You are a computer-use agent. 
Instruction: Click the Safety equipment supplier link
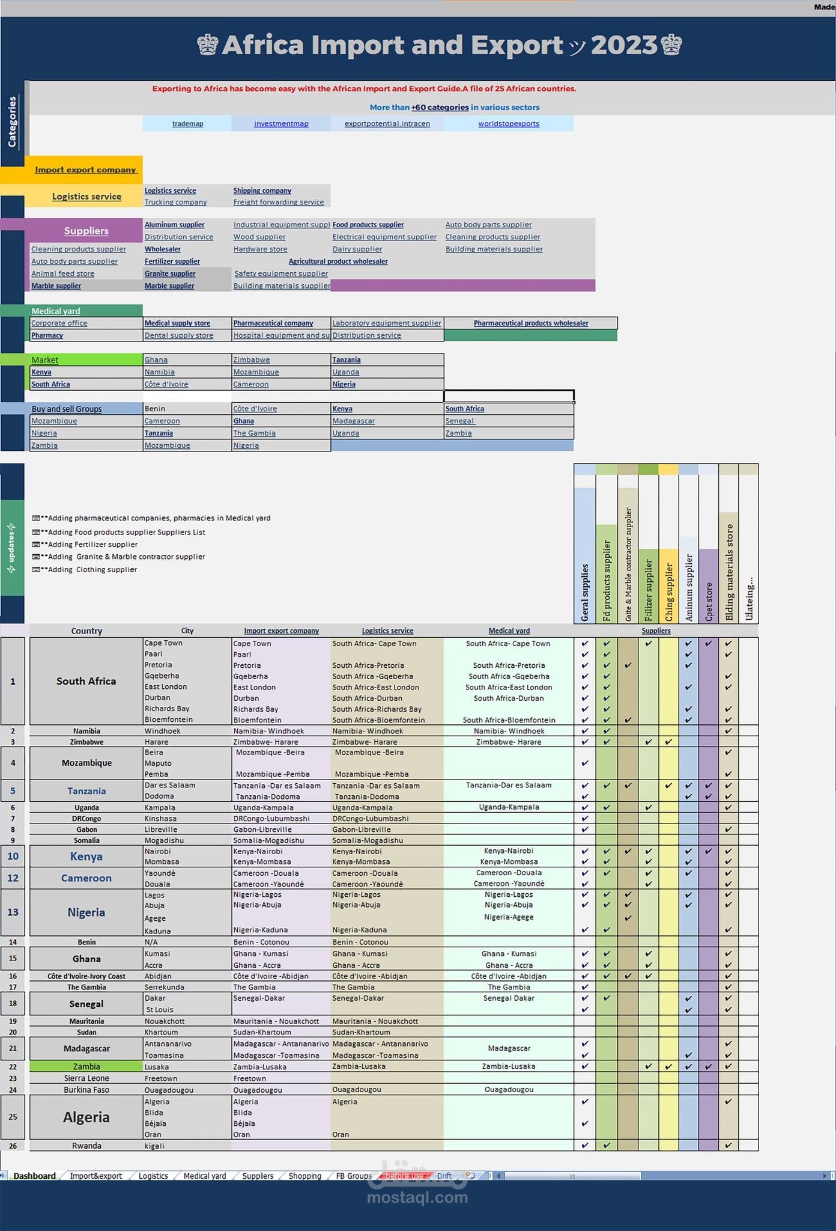click(x=281, y=273)
